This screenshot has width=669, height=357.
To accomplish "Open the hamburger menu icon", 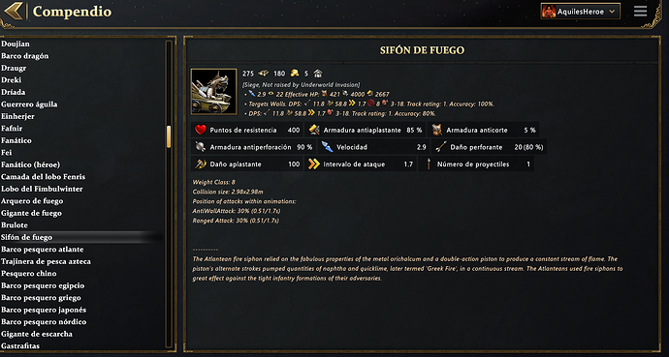I will 640,12.
